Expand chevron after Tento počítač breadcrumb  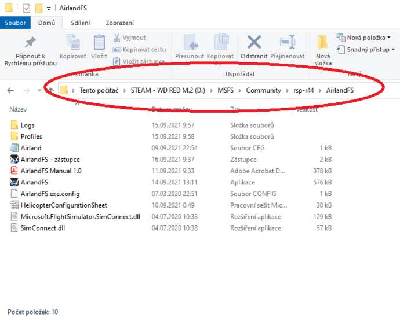coord(125,91)
